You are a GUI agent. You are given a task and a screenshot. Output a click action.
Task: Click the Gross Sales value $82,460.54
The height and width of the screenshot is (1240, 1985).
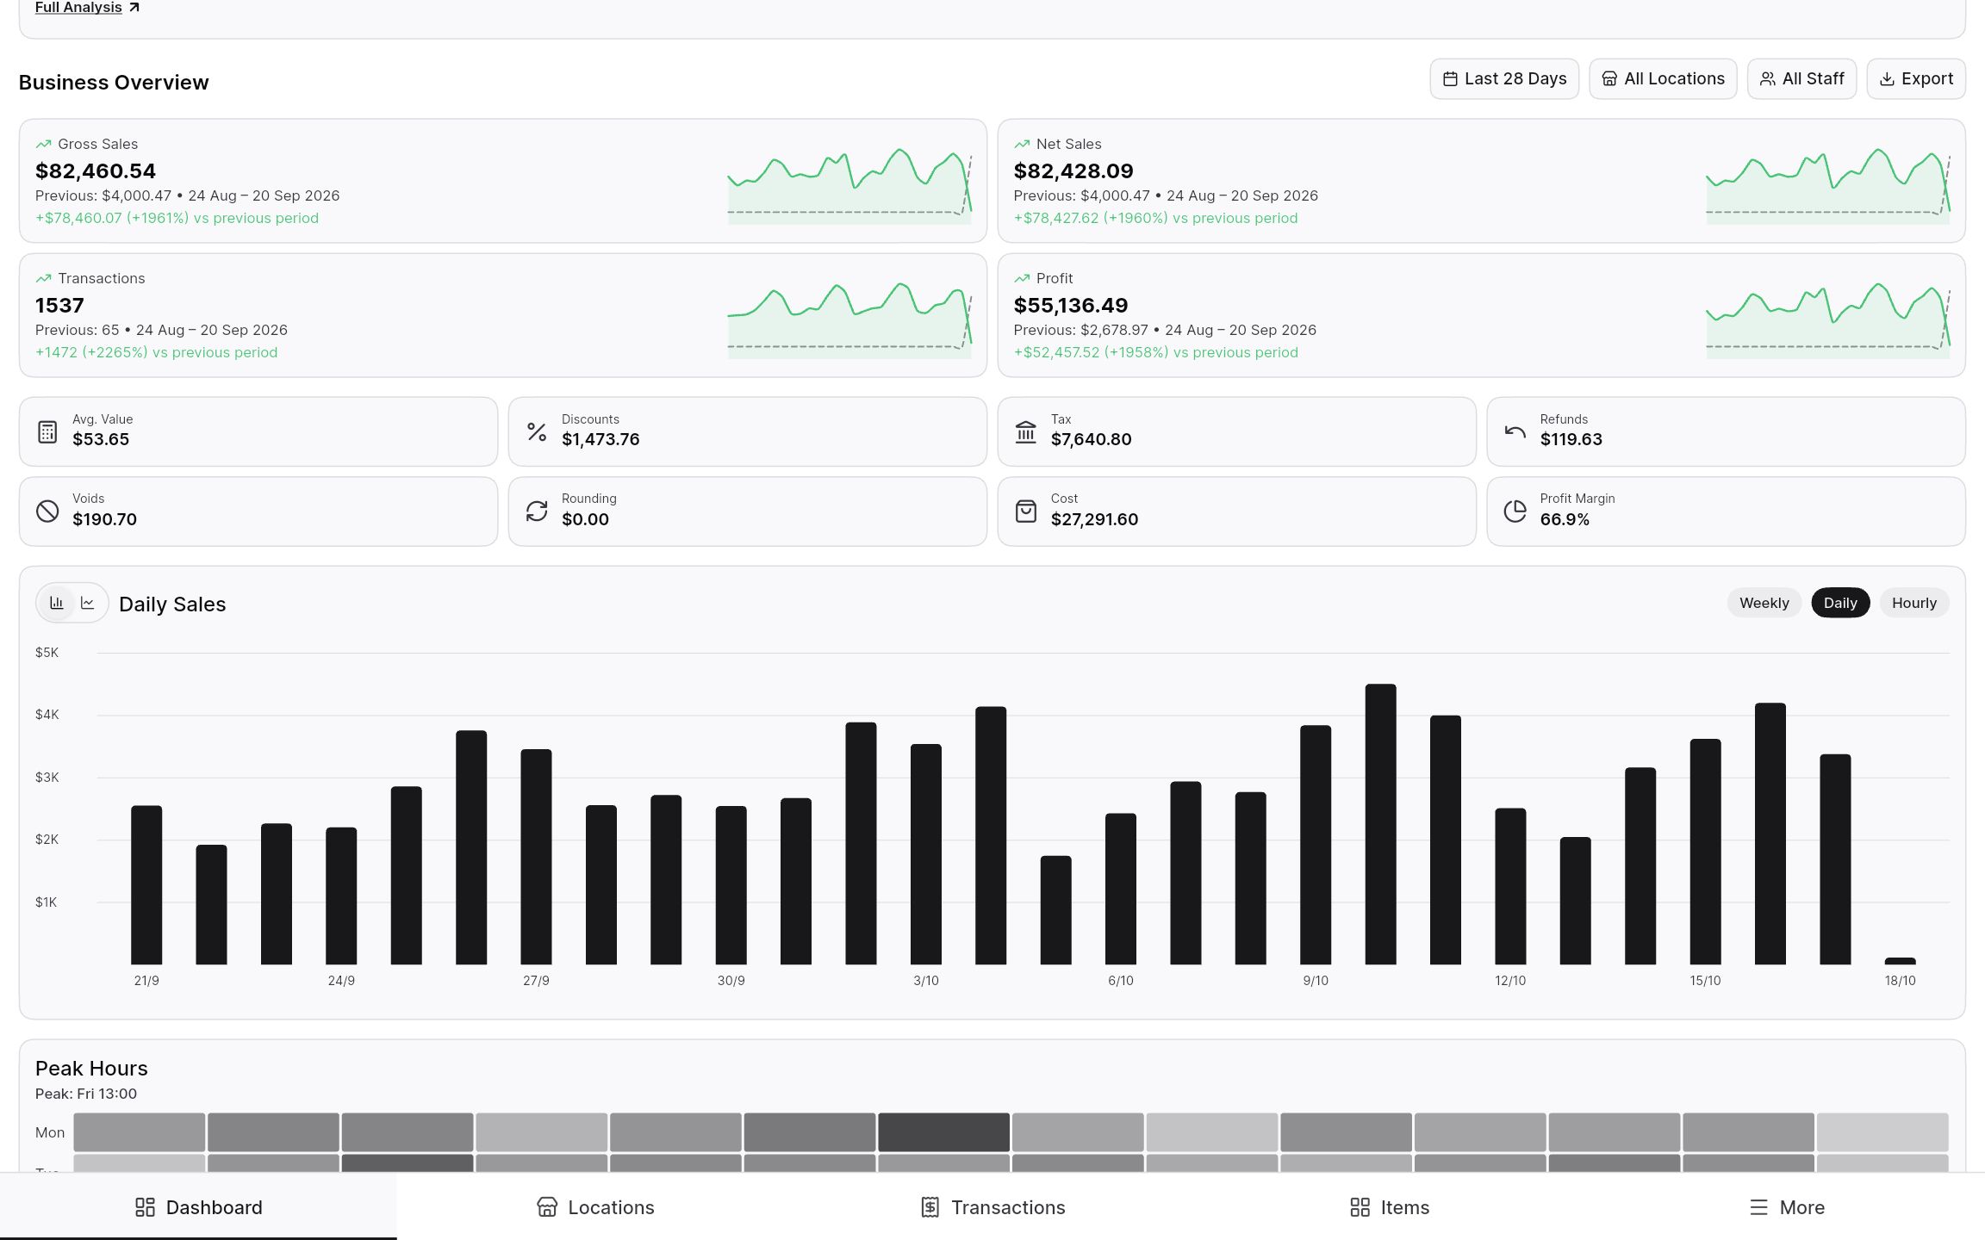point(96,171)
